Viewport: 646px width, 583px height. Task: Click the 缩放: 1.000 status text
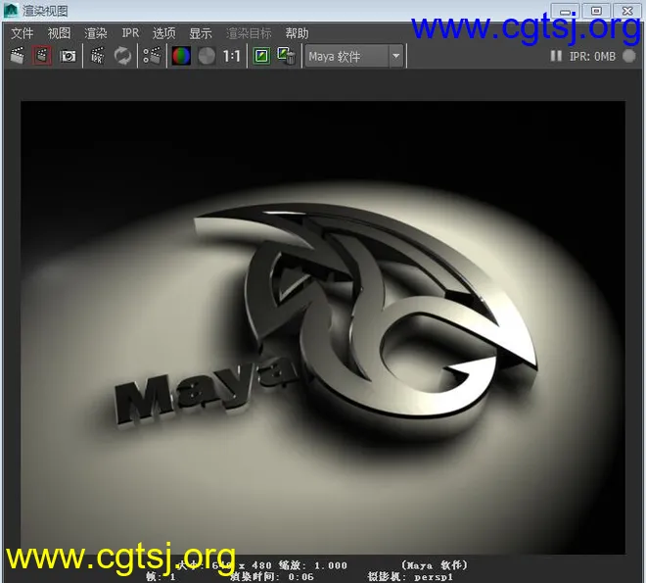point(312,565)
